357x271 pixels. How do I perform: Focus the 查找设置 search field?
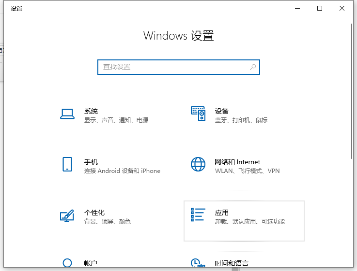pyautogui.click(x=173, y=67)
